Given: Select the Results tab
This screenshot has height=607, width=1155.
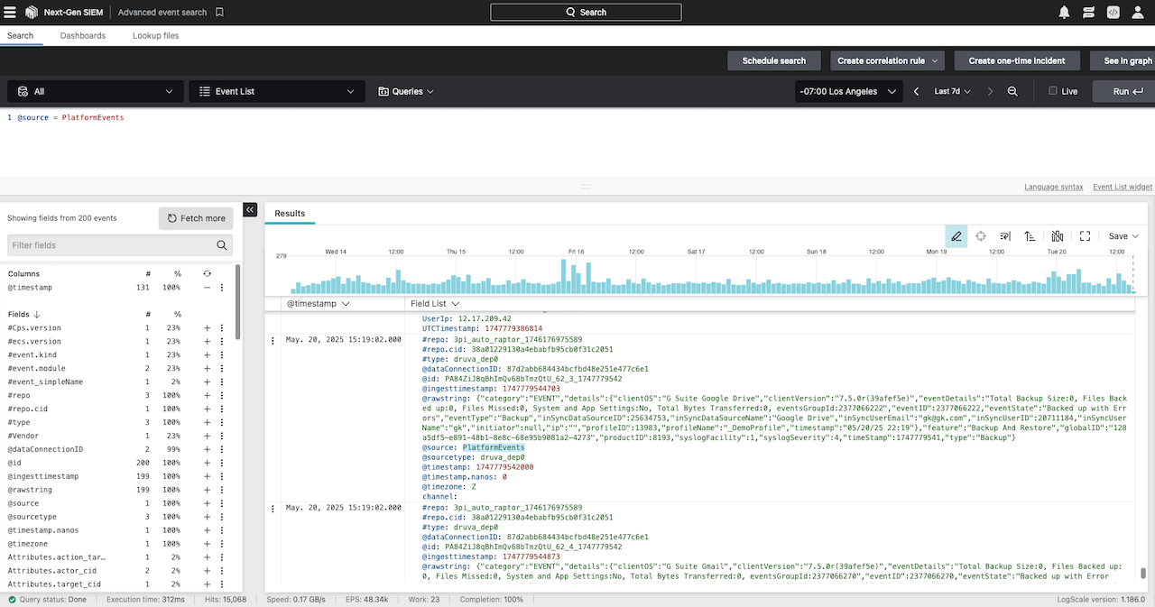Looking at the screenshot, I should pos(290,214).
